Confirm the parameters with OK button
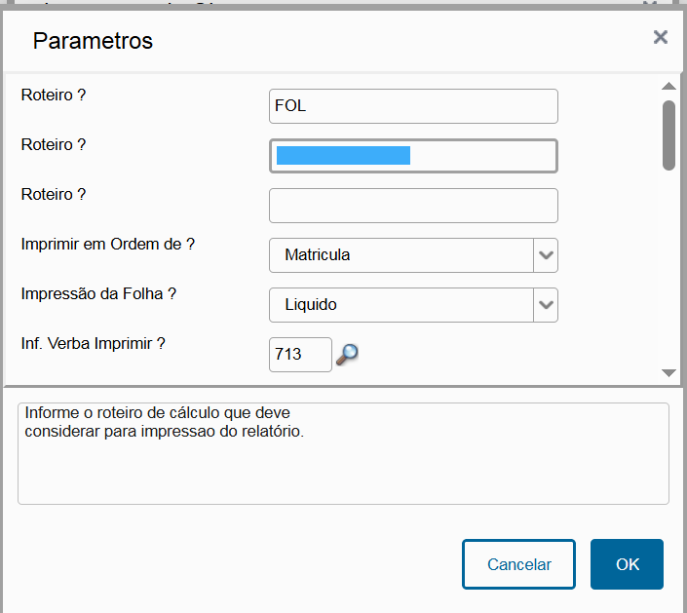This screenshot has width=687, height=613. pyautogui.click(x=627, y=564)
